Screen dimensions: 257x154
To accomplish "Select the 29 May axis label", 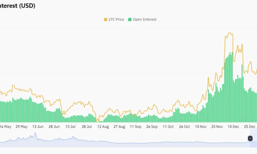I will pyautogui.click(x=22, y=127).
